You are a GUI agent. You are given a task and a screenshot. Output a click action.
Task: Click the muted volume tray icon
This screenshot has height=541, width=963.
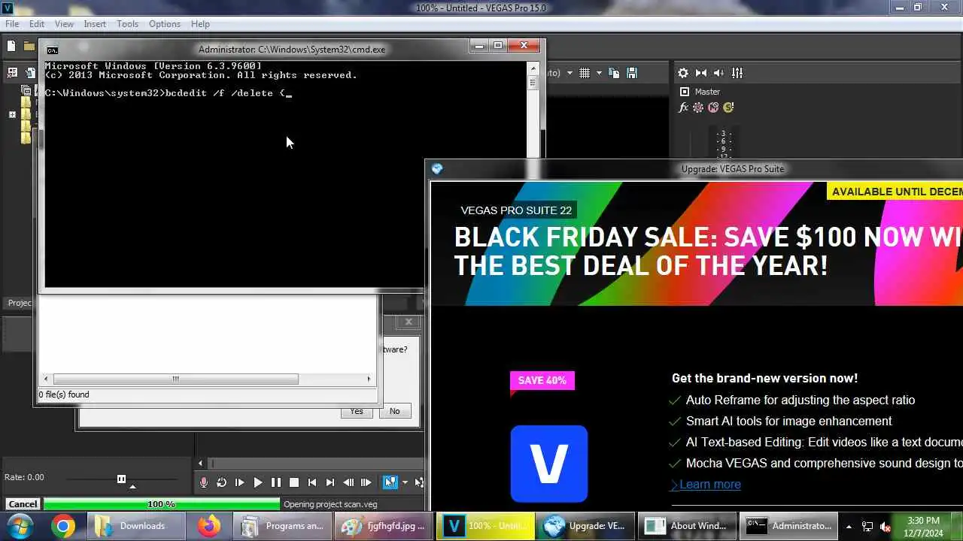coord(885,527)
